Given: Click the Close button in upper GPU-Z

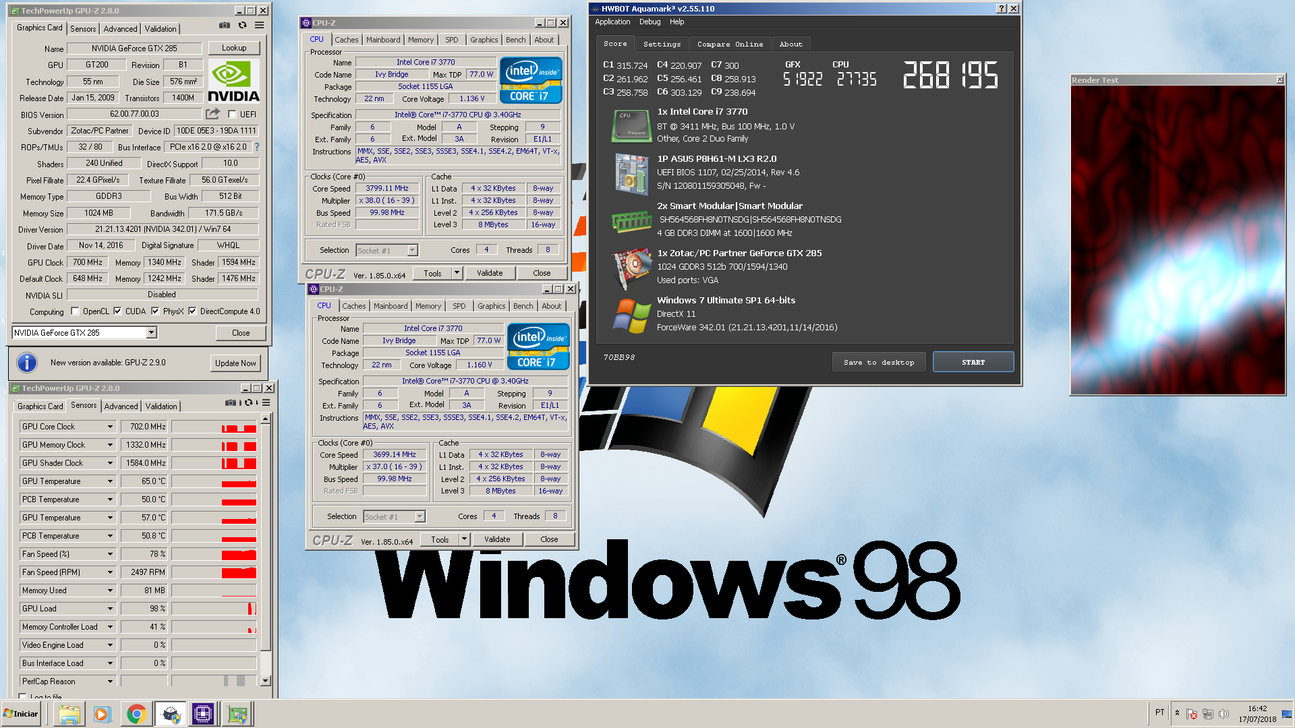Looking at the screenshot, I should tap(240, 333).
